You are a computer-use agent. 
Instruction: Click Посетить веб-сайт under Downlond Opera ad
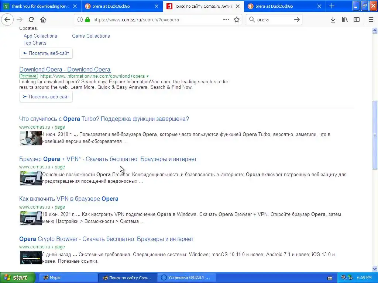[46, 97]
